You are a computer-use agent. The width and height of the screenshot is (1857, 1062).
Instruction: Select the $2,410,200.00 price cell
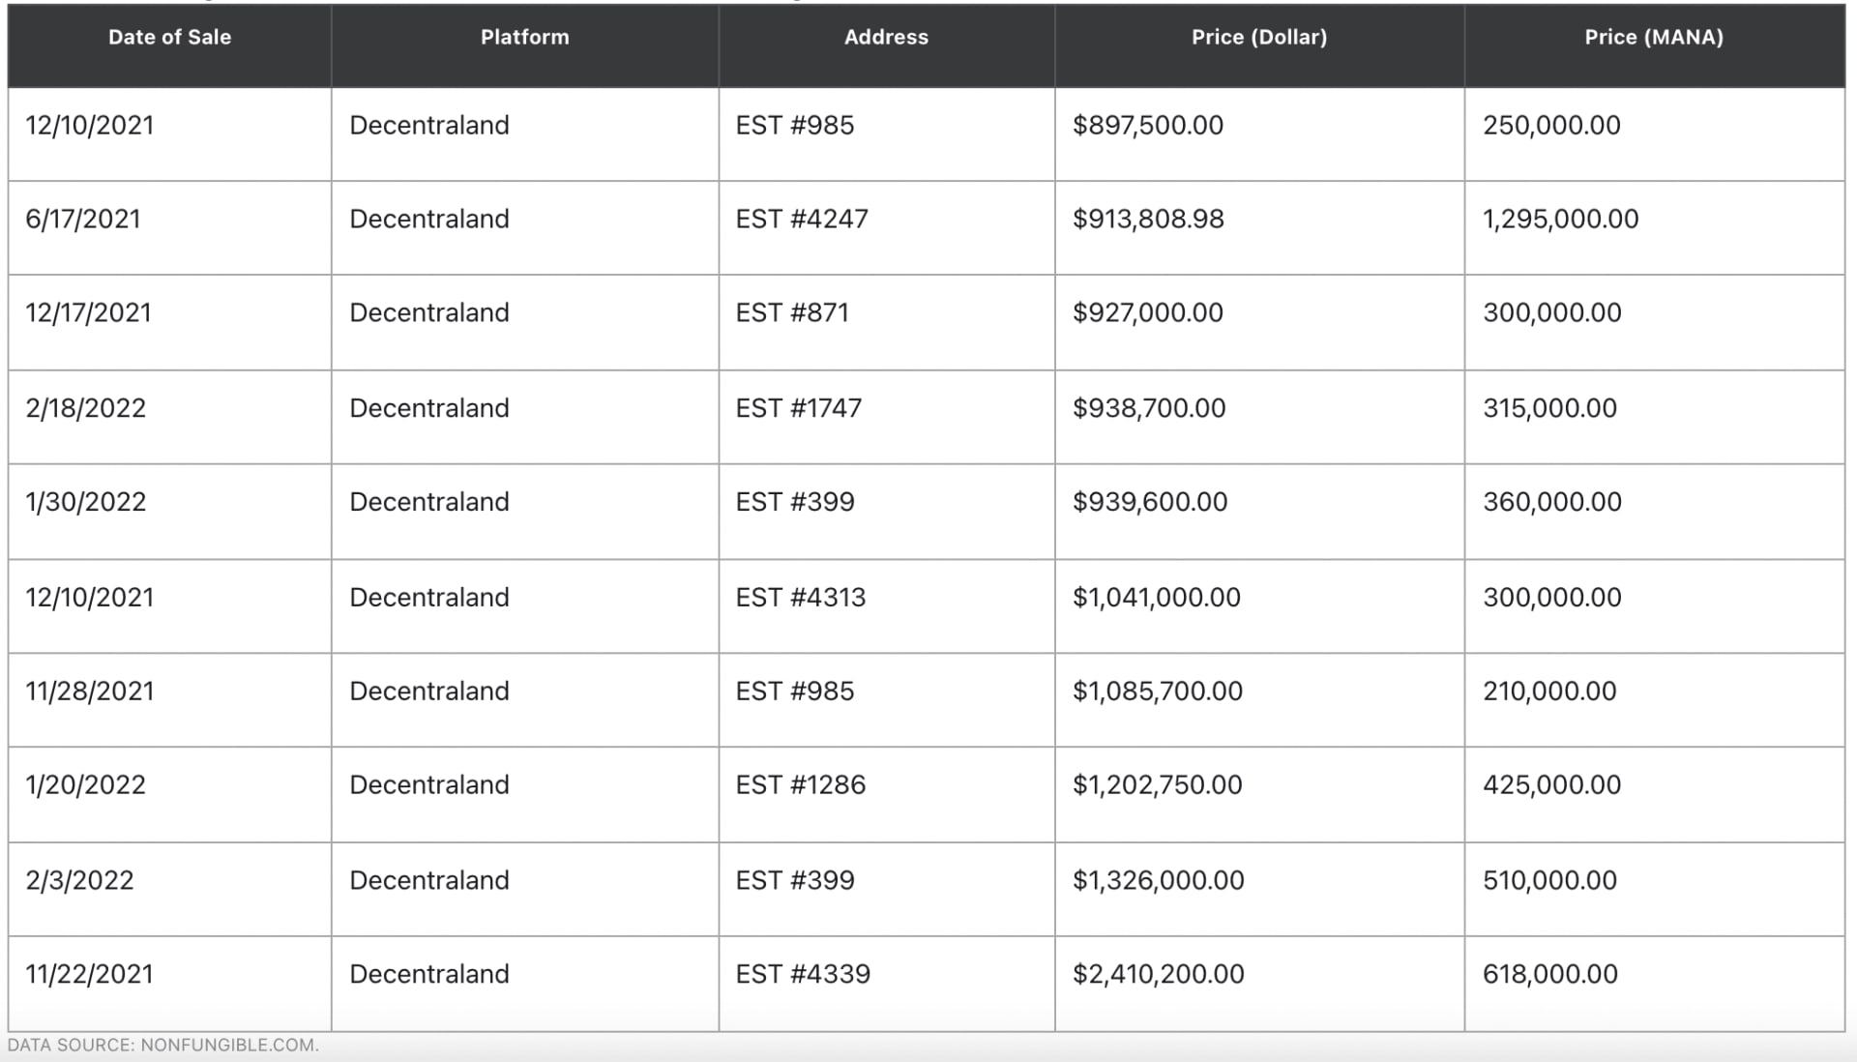pyautogui.click(x=1158, y=974)
